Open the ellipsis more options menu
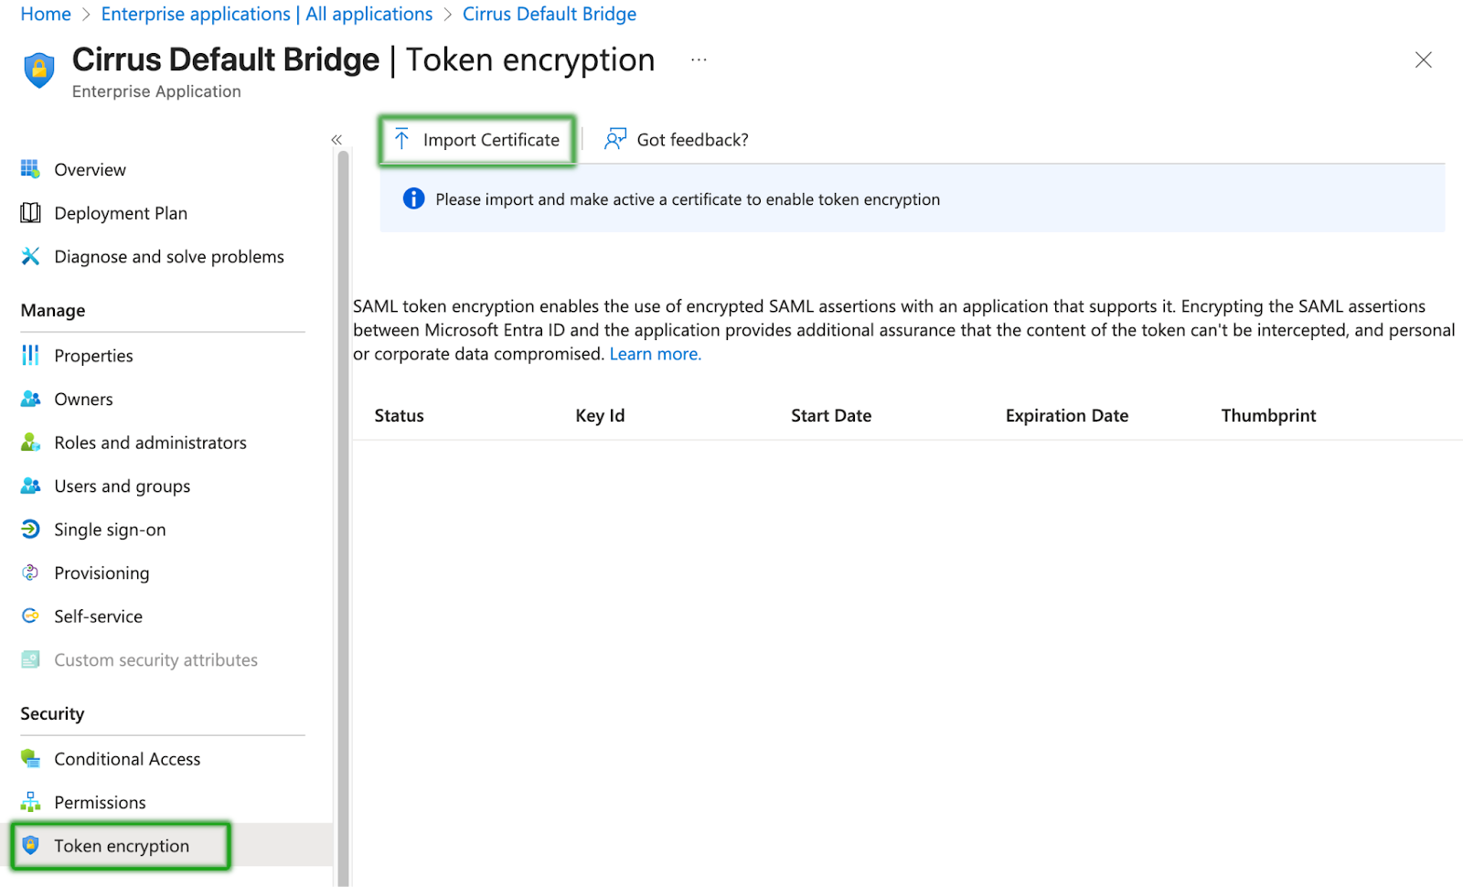Viewport: 1463px width, 887px height. (699, 60)
